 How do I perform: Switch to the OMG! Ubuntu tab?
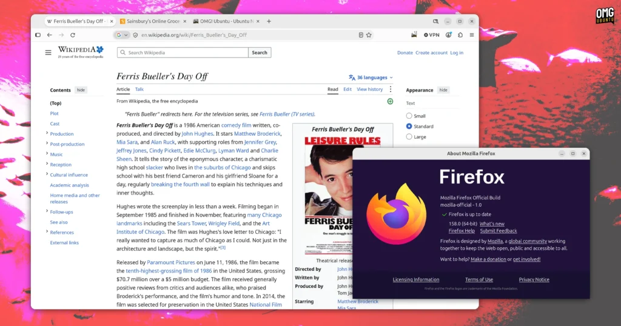[226, 21]
